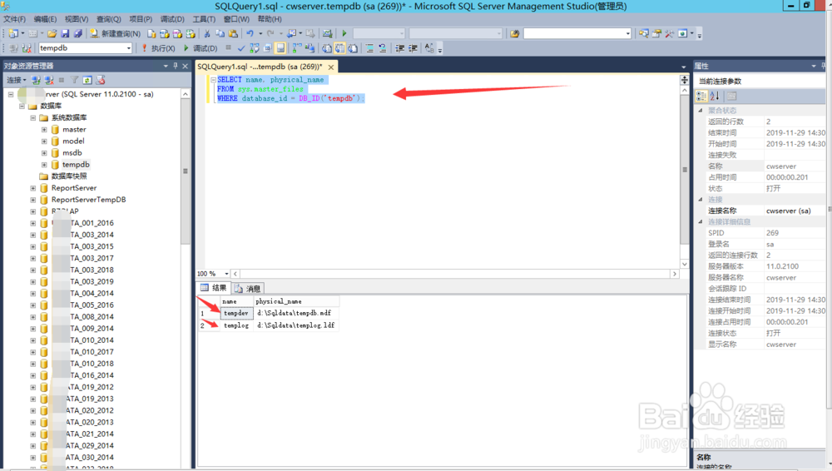
Task: Expand the tempdb database node
Action: pos(44,165)
